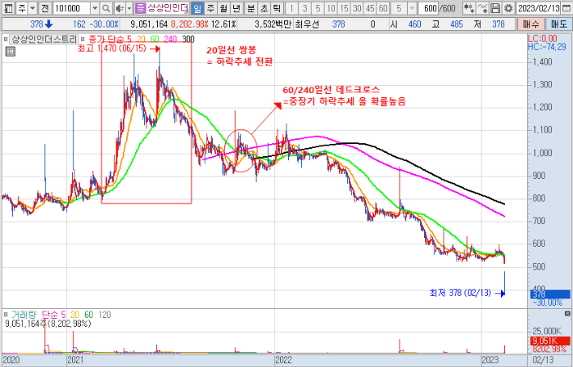Click the 매수 buy button

point(530,25)
